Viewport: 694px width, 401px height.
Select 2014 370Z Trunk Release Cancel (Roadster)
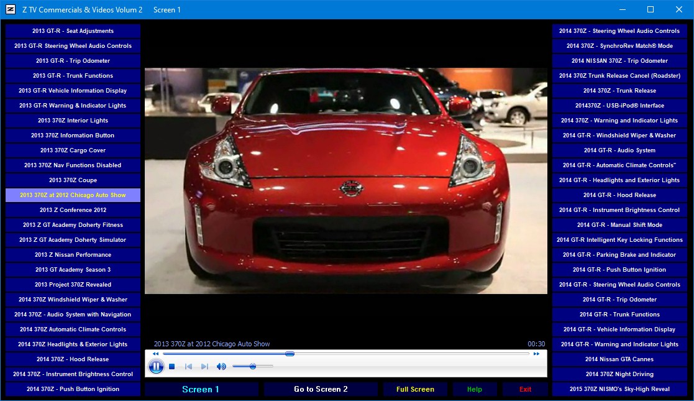pos(619,76)
